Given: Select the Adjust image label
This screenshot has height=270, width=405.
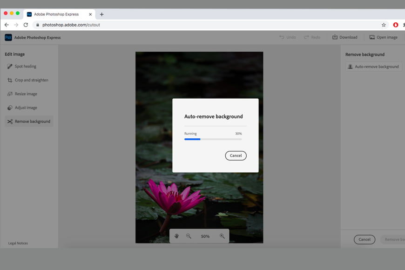Looking at the screenshot, I should [26, 108].
